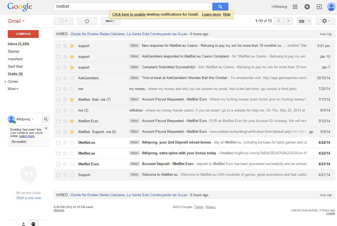
Task: Click Re-enable last seen button
Action: click(x=19, y=142)
